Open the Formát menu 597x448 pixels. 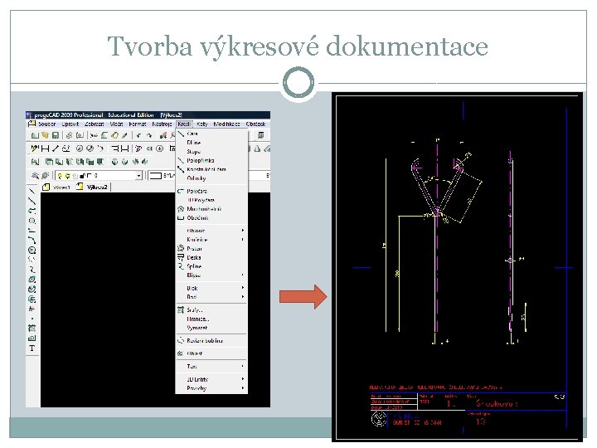(x=138, y=124)
